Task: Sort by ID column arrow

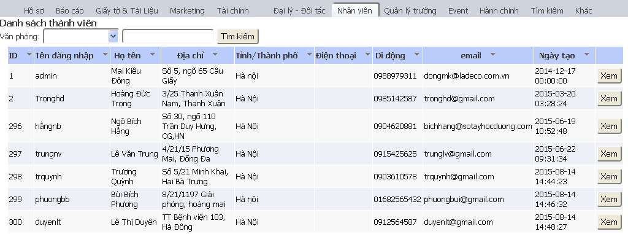Action: click(29, 54)
